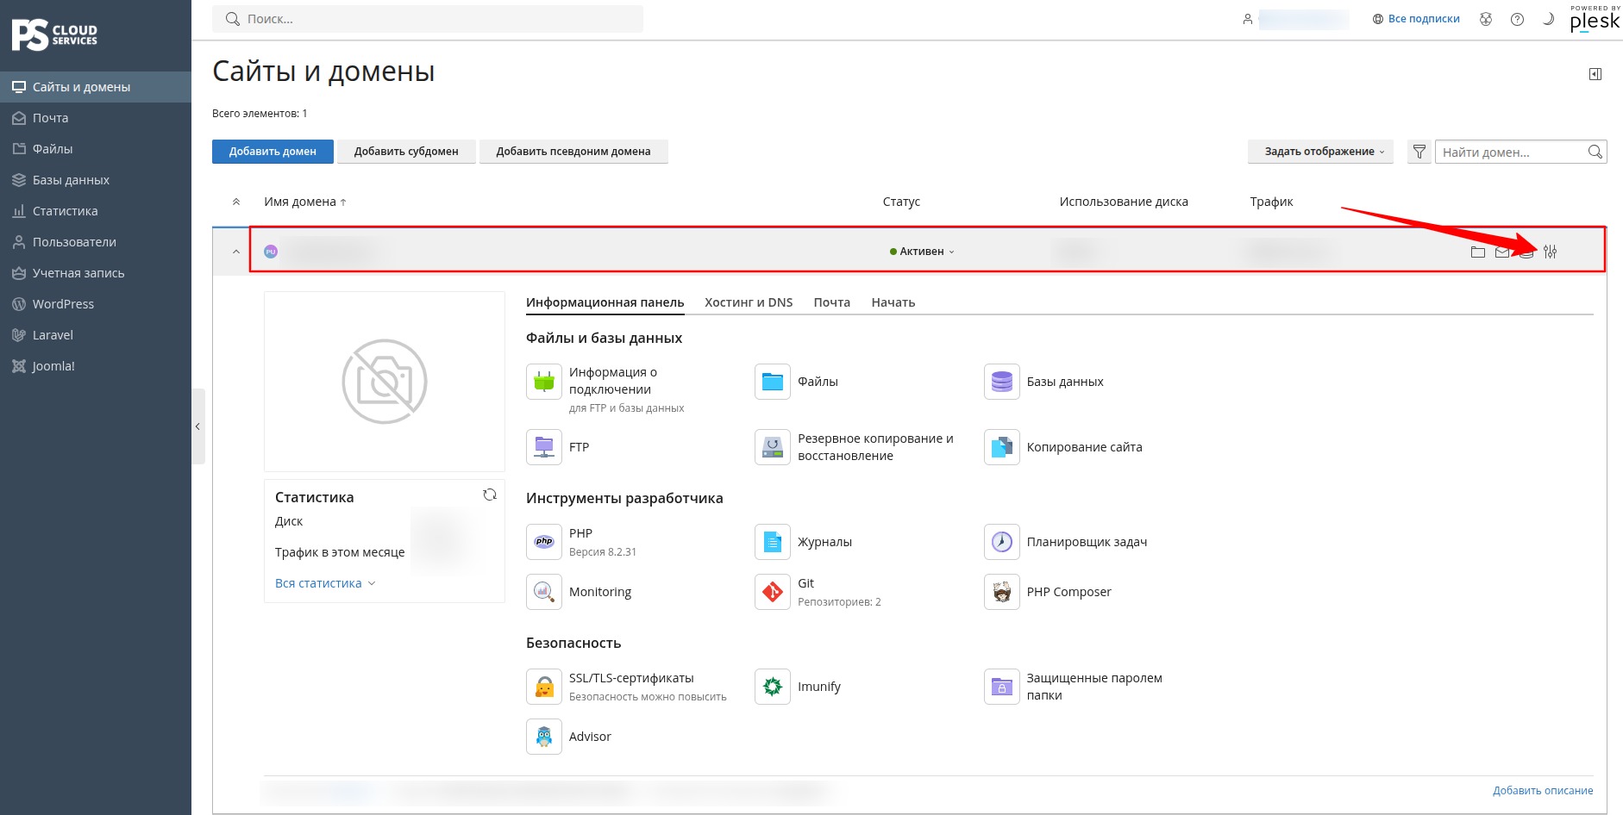Toggle the dark mode moon icon
The image size is (1623, 815).
1548,19
